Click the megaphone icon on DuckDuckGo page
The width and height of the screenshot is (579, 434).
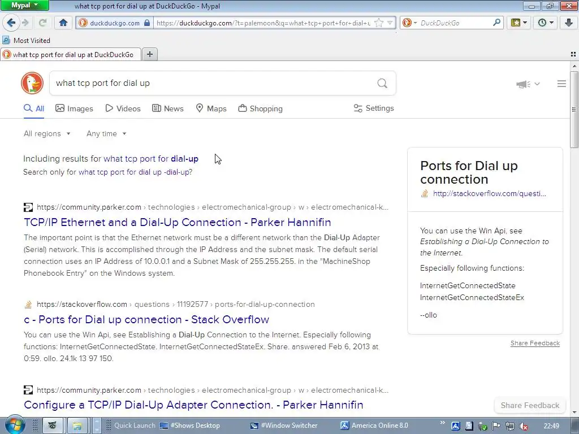[523, 84]
